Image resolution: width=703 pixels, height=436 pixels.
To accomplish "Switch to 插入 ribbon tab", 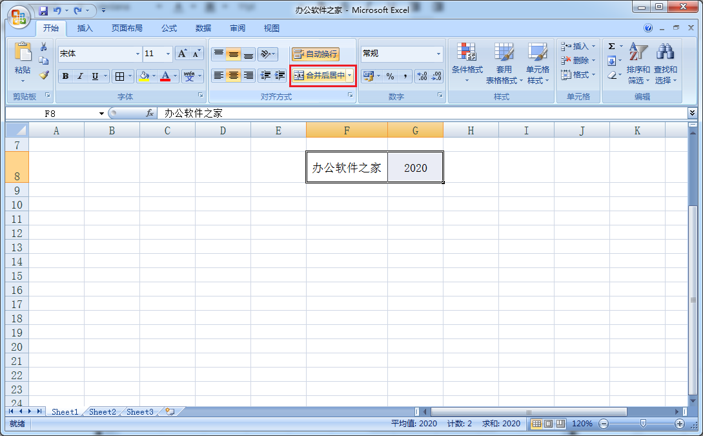I will [x=85, y=28].
